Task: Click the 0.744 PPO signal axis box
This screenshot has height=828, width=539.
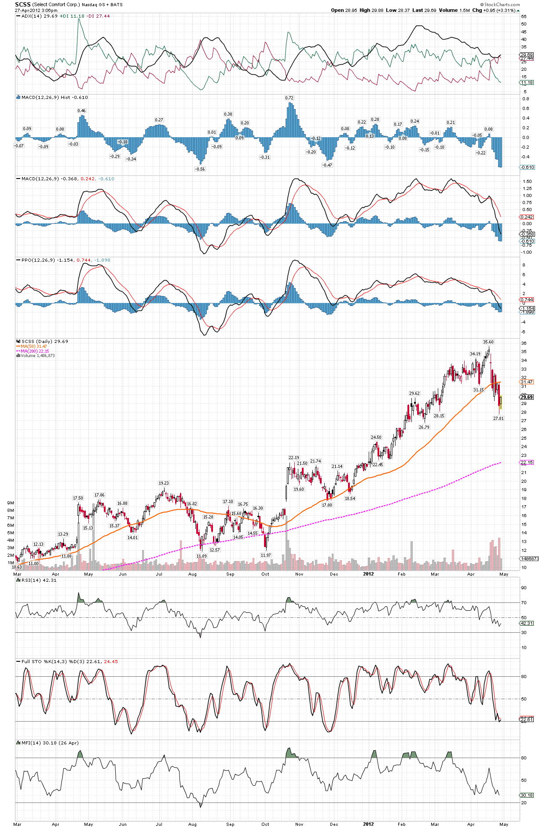Action: [x=527, y=300]
